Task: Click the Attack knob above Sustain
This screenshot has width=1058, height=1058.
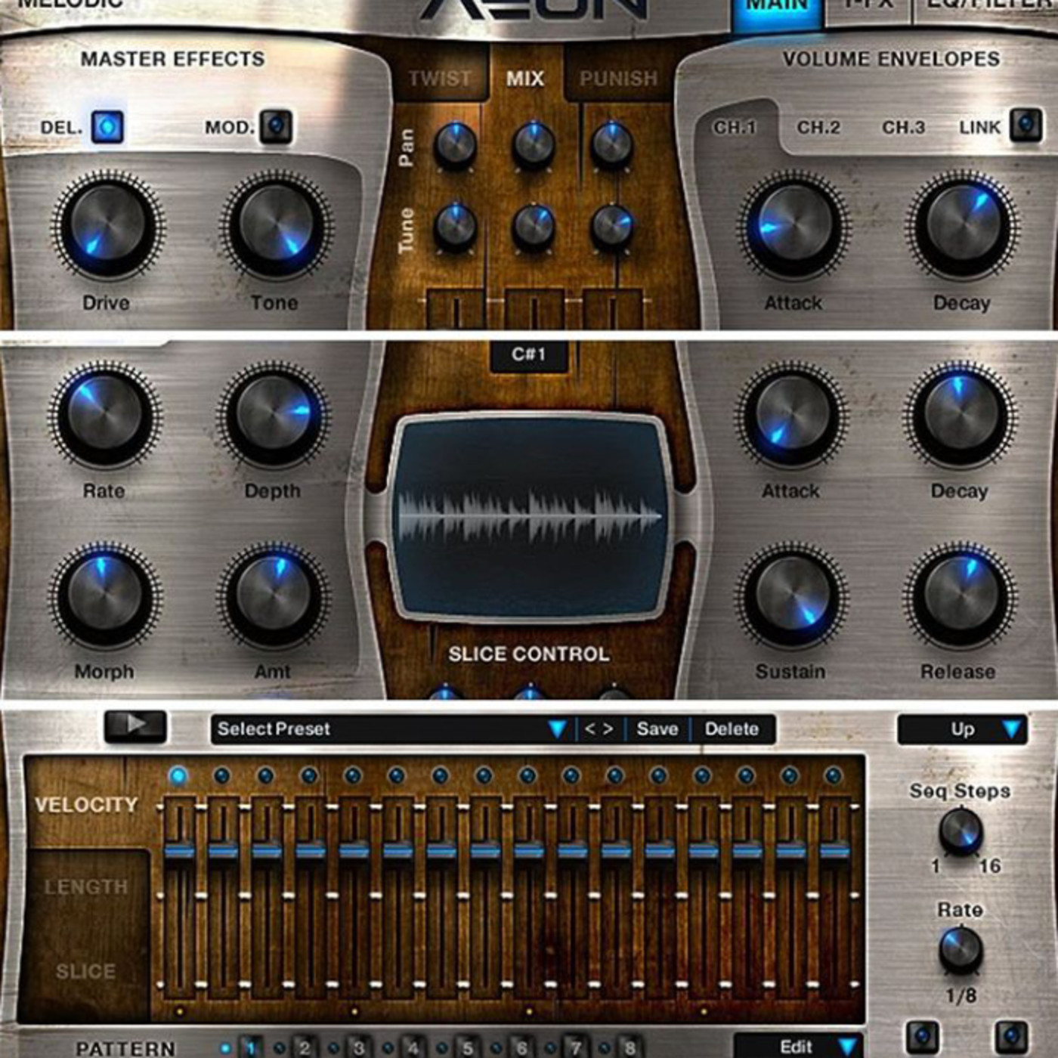Action: point(792,416)
